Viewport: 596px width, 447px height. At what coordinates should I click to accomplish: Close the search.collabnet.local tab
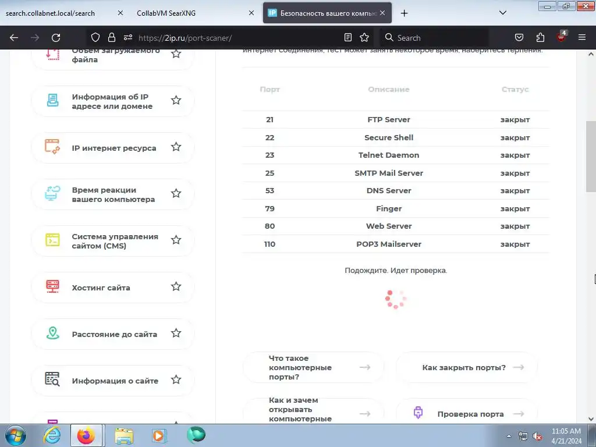120,13
